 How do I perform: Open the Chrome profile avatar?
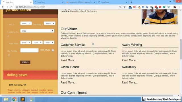[x=175, y=7]
